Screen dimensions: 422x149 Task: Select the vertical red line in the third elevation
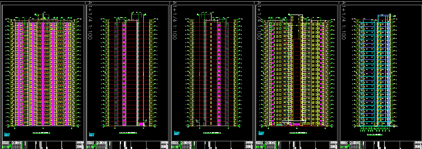(199, 91)
